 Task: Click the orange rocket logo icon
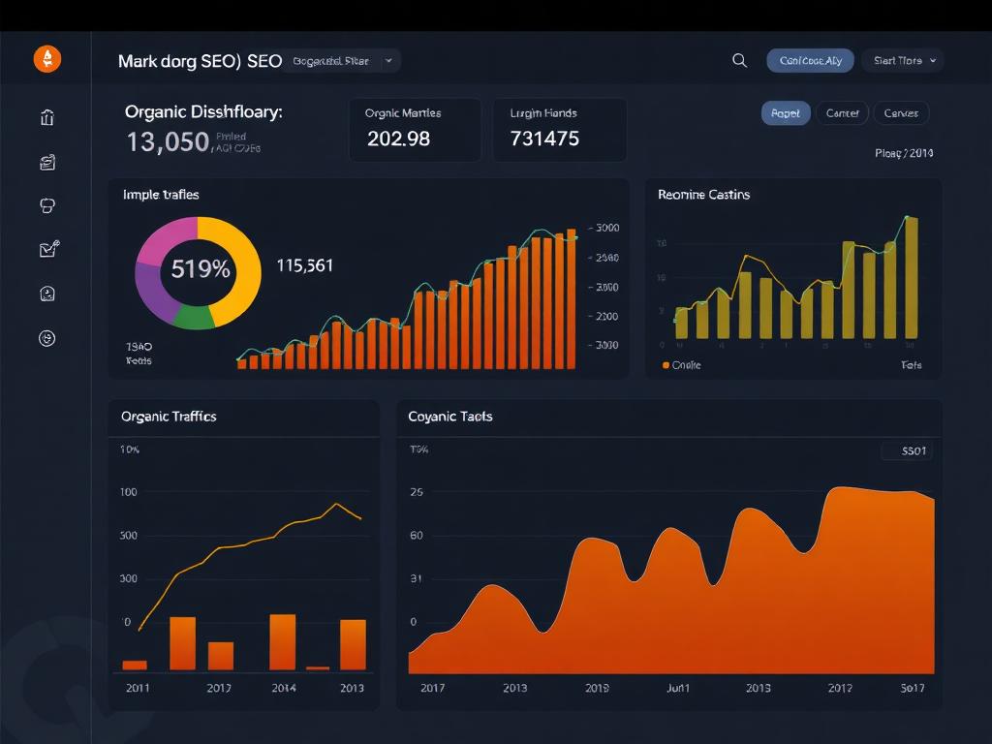(46, 59)
